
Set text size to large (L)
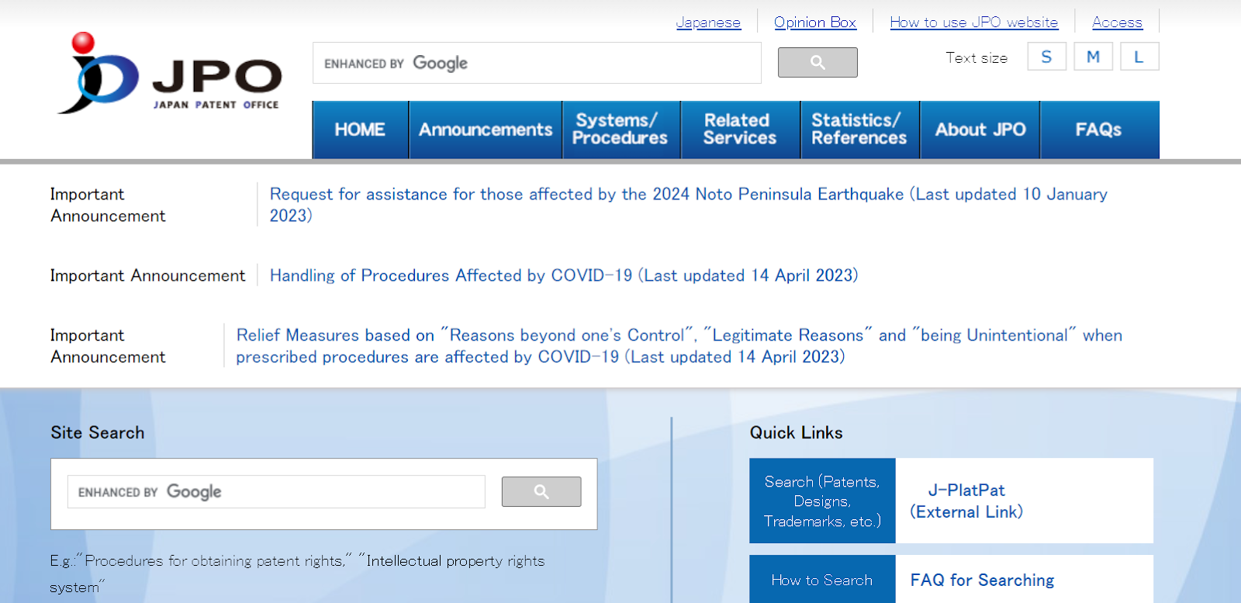1139,57
